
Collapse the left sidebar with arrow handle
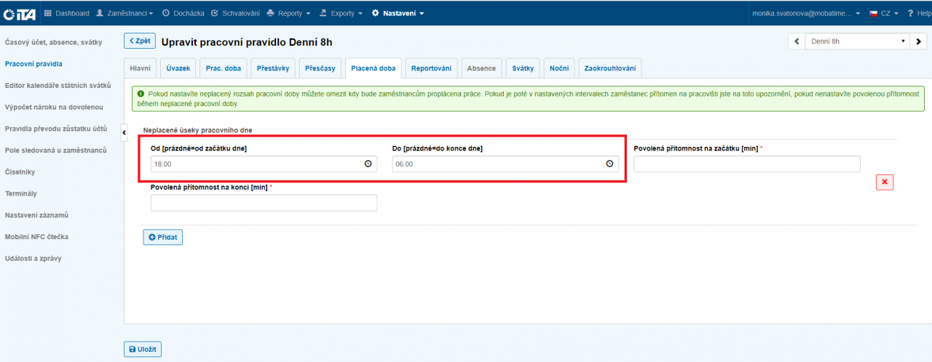coord(123,131)
